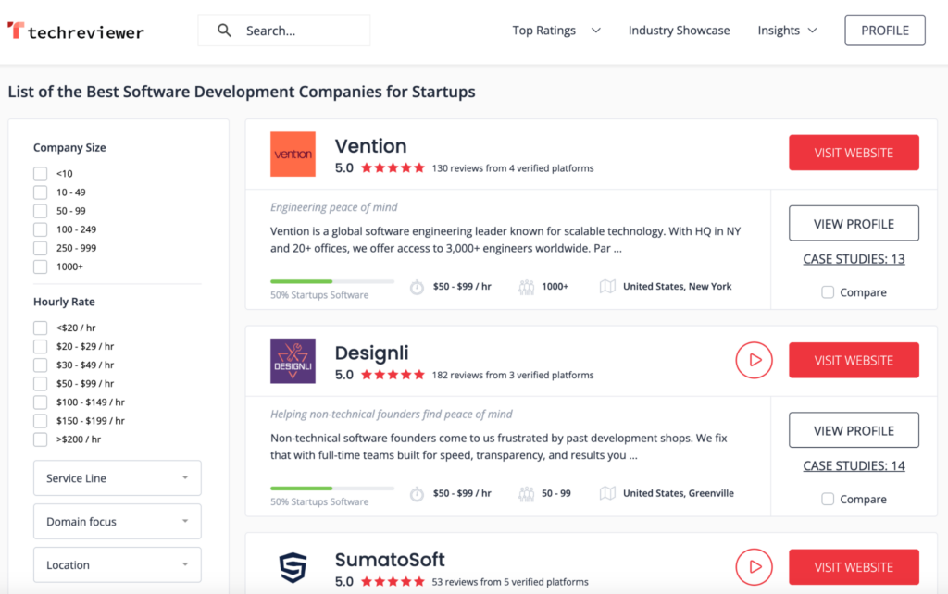Expand the Domain focus dropdown

click(x=118, y=522)
